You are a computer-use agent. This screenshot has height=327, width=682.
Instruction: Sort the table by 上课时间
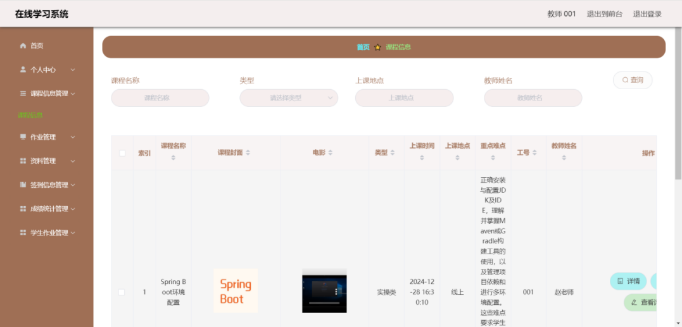(x=422, y=157)
